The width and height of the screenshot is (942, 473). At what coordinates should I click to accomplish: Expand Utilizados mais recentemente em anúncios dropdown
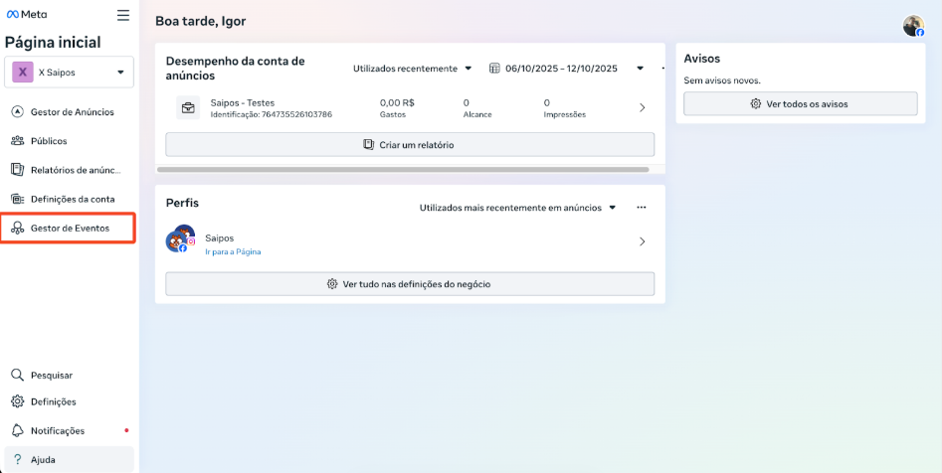point(517,208)
